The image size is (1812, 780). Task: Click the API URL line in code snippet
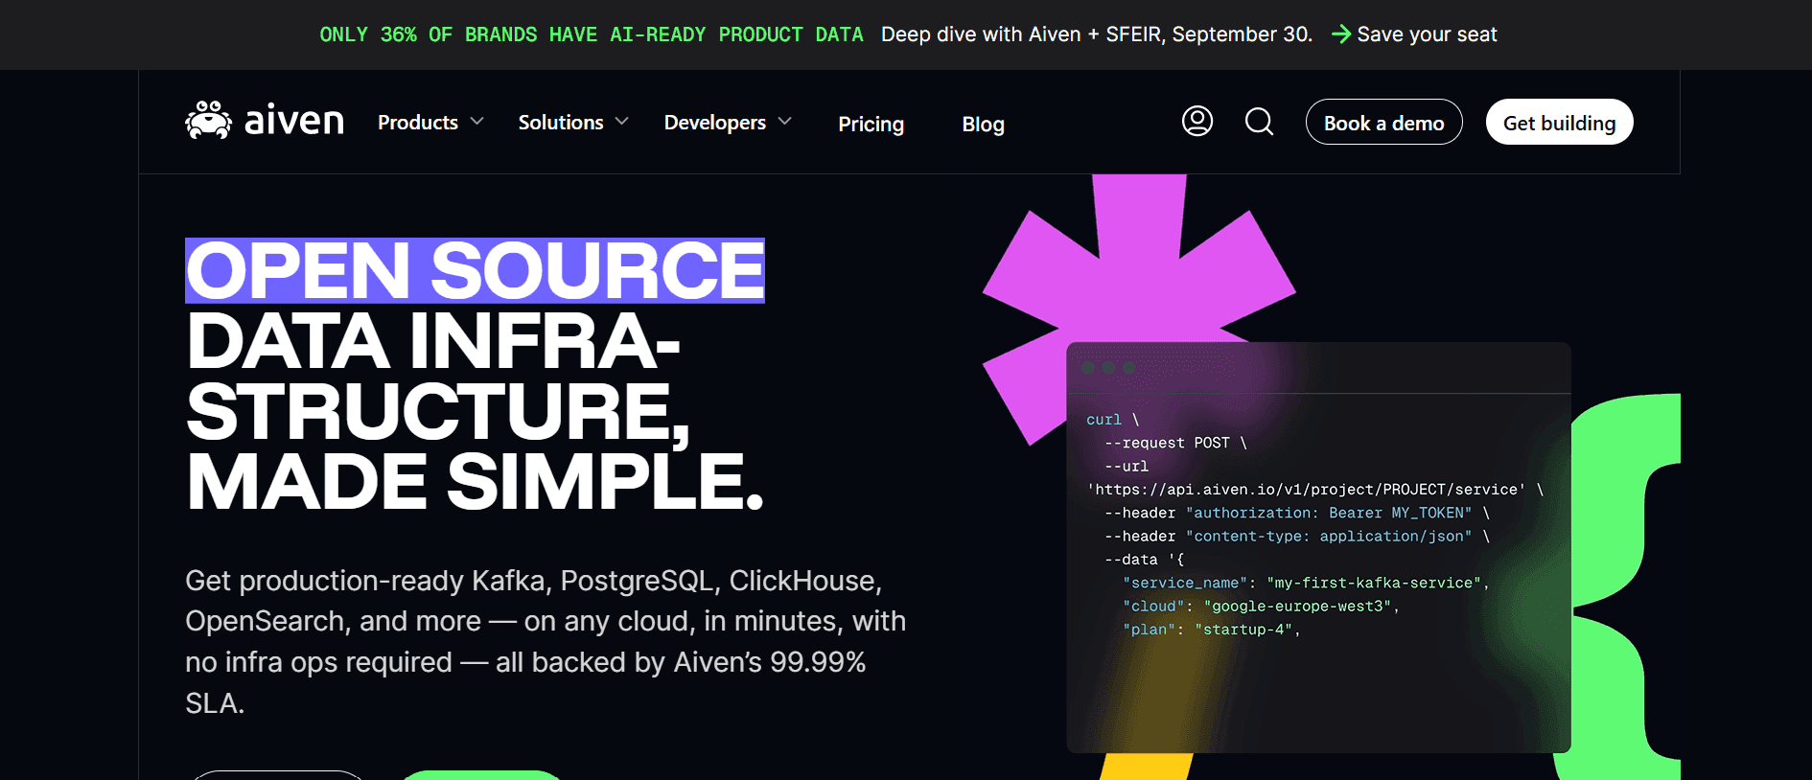point(1315,490)
